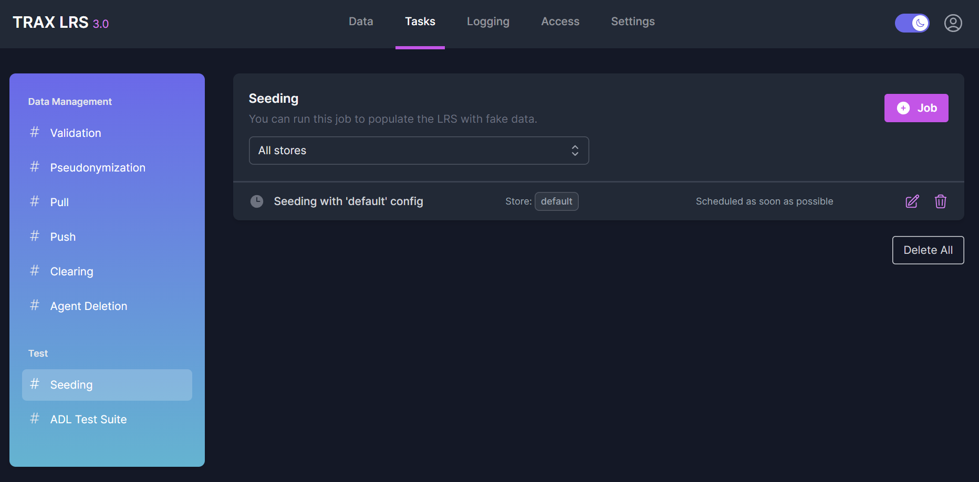Open the All stores dropdown
The width and height of the screenshot is (979, 482).
point(418,151)
